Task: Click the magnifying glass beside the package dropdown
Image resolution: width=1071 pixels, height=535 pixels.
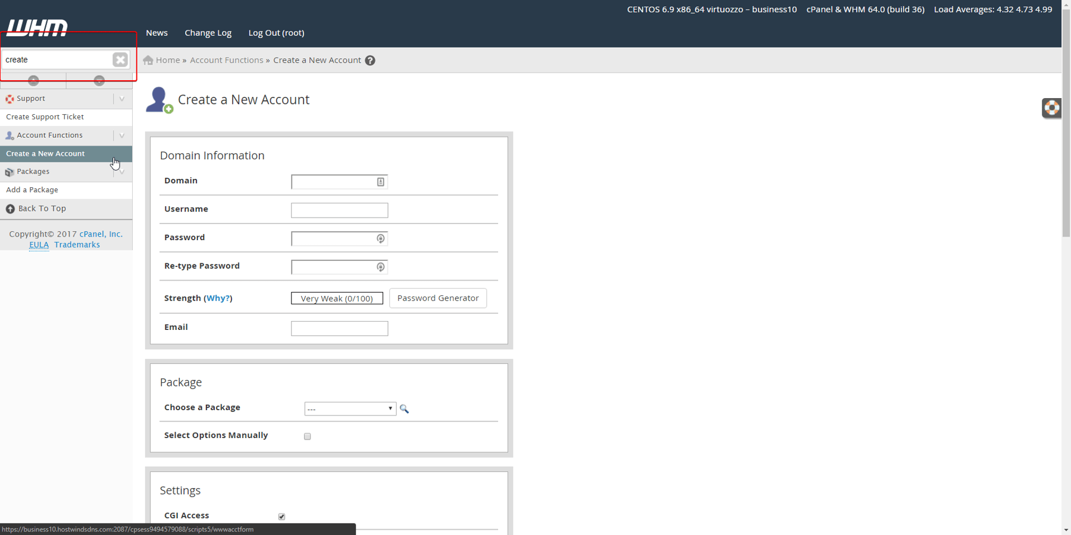Action: [404, 409]
